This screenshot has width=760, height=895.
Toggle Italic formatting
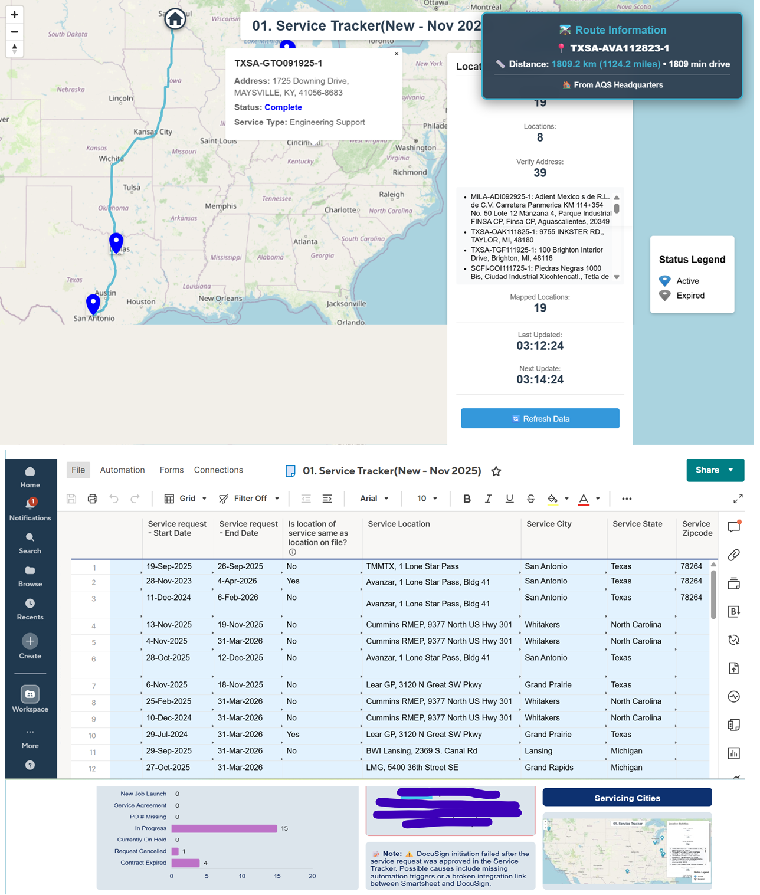(488, 499)
